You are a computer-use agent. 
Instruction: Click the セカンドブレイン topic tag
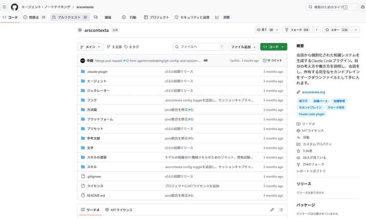click(310, 107)
